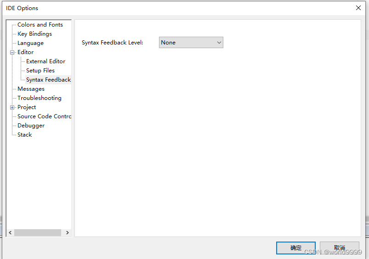This screenshot has width=369, height=259.
Task: Select the Language tree item
Action: pyautogui.click(x=30, y=43)
